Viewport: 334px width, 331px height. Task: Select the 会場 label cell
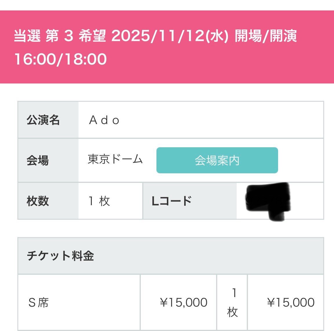[x=48, y=160]
